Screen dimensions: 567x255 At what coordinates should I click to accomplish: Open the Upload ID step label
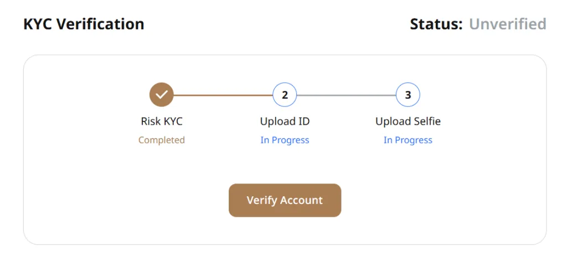point(285,121)
